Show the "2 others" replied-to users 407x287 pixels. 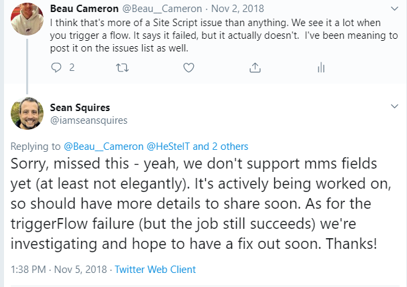(230, 147)
